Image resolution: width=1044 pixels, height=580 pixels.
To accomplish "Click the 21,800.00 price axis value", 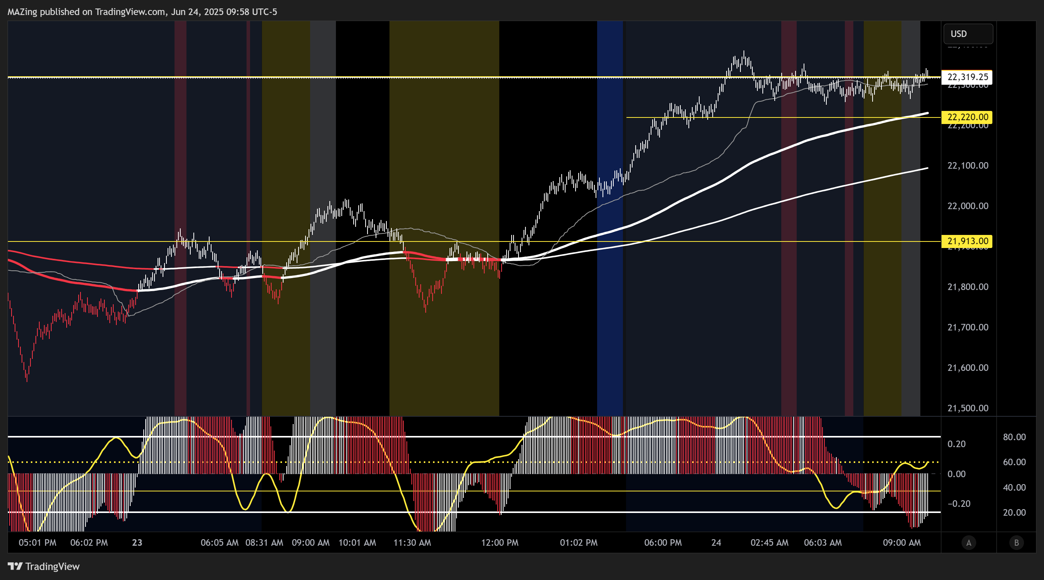I will click(x=968, y=287).
